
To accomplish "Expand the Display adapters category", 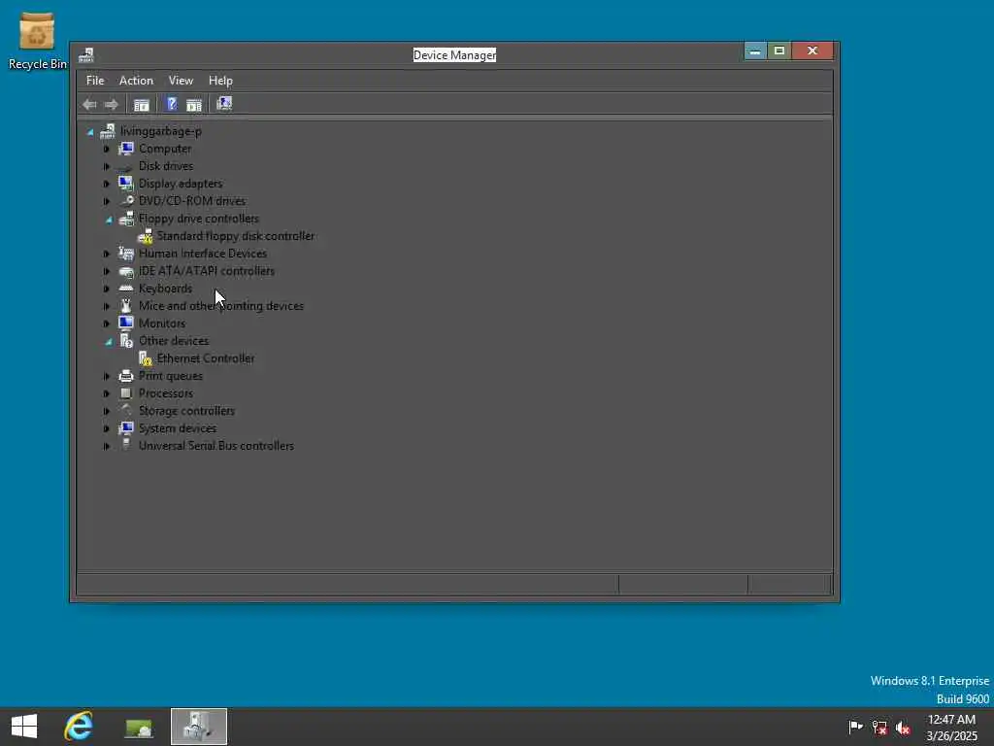I will pyautogui.click(x=107, y=184).
